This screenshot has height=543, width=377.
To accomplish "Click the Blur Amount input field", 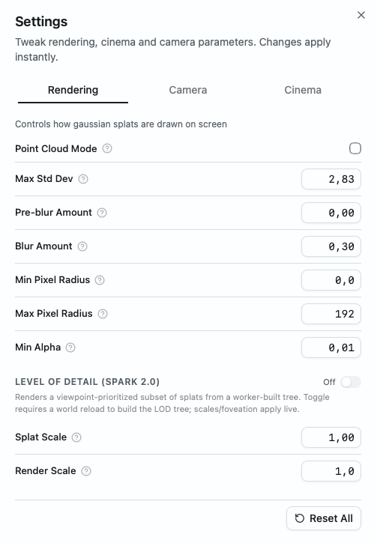I will [331, 246].
